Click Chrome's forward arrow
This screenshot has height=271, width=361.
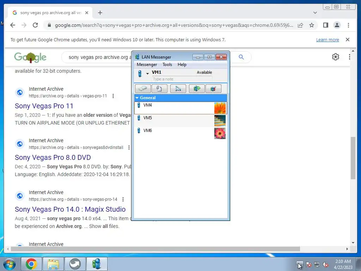pos(24,25)
